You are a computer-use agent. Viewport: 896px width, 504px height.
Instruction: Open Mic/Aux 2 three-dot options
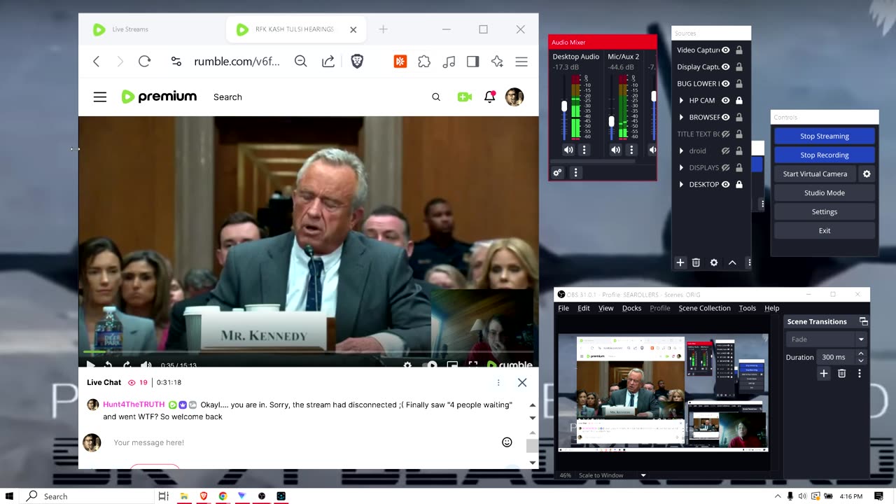click(631, 150)
